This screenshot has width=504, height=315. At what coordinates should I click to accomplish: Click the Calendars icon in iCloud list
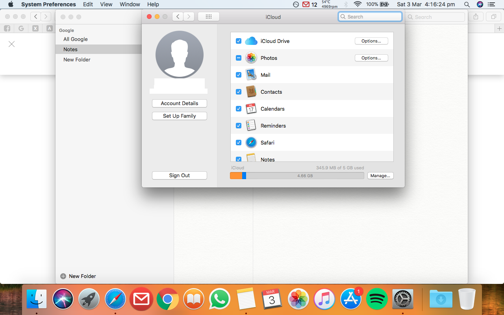pyautogui.click(x=251, y=109)
